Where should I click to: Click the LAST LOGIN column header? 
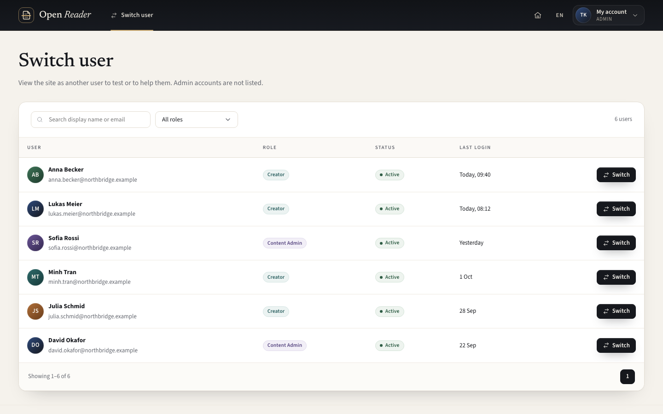(x=475, y=148)
